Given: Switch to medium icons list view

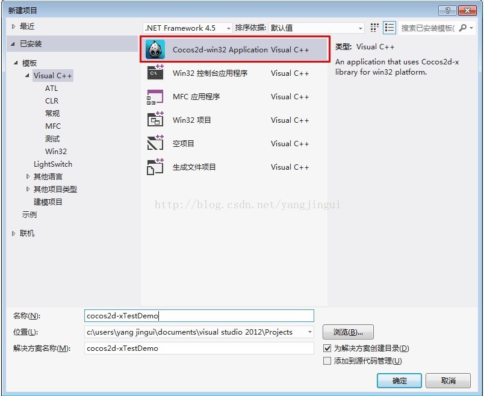Looking at the screenshot, I should (389, 28).
